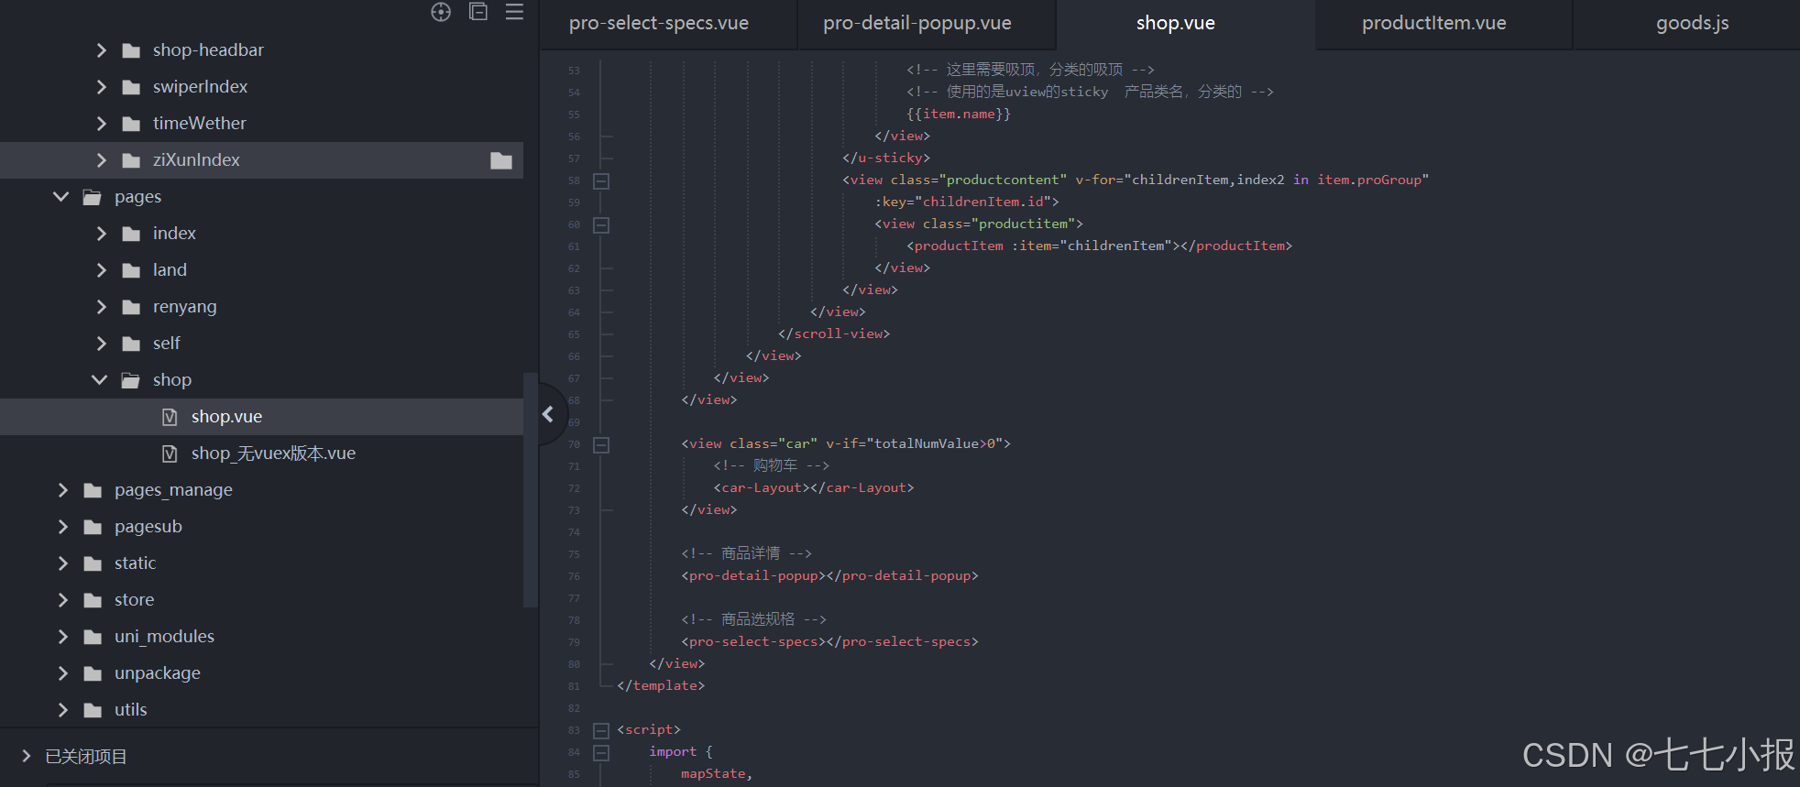The height and width of the screenshot is (787, 1800).
Task: Expand the land folder
Action: pyautogui.click(x=101, y=270)
